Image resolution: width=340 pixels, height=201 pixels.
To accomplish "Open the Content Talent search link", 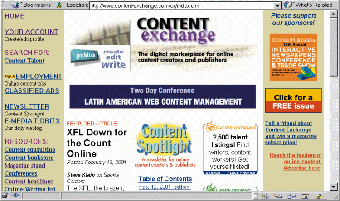I will [x=24, y=61].
